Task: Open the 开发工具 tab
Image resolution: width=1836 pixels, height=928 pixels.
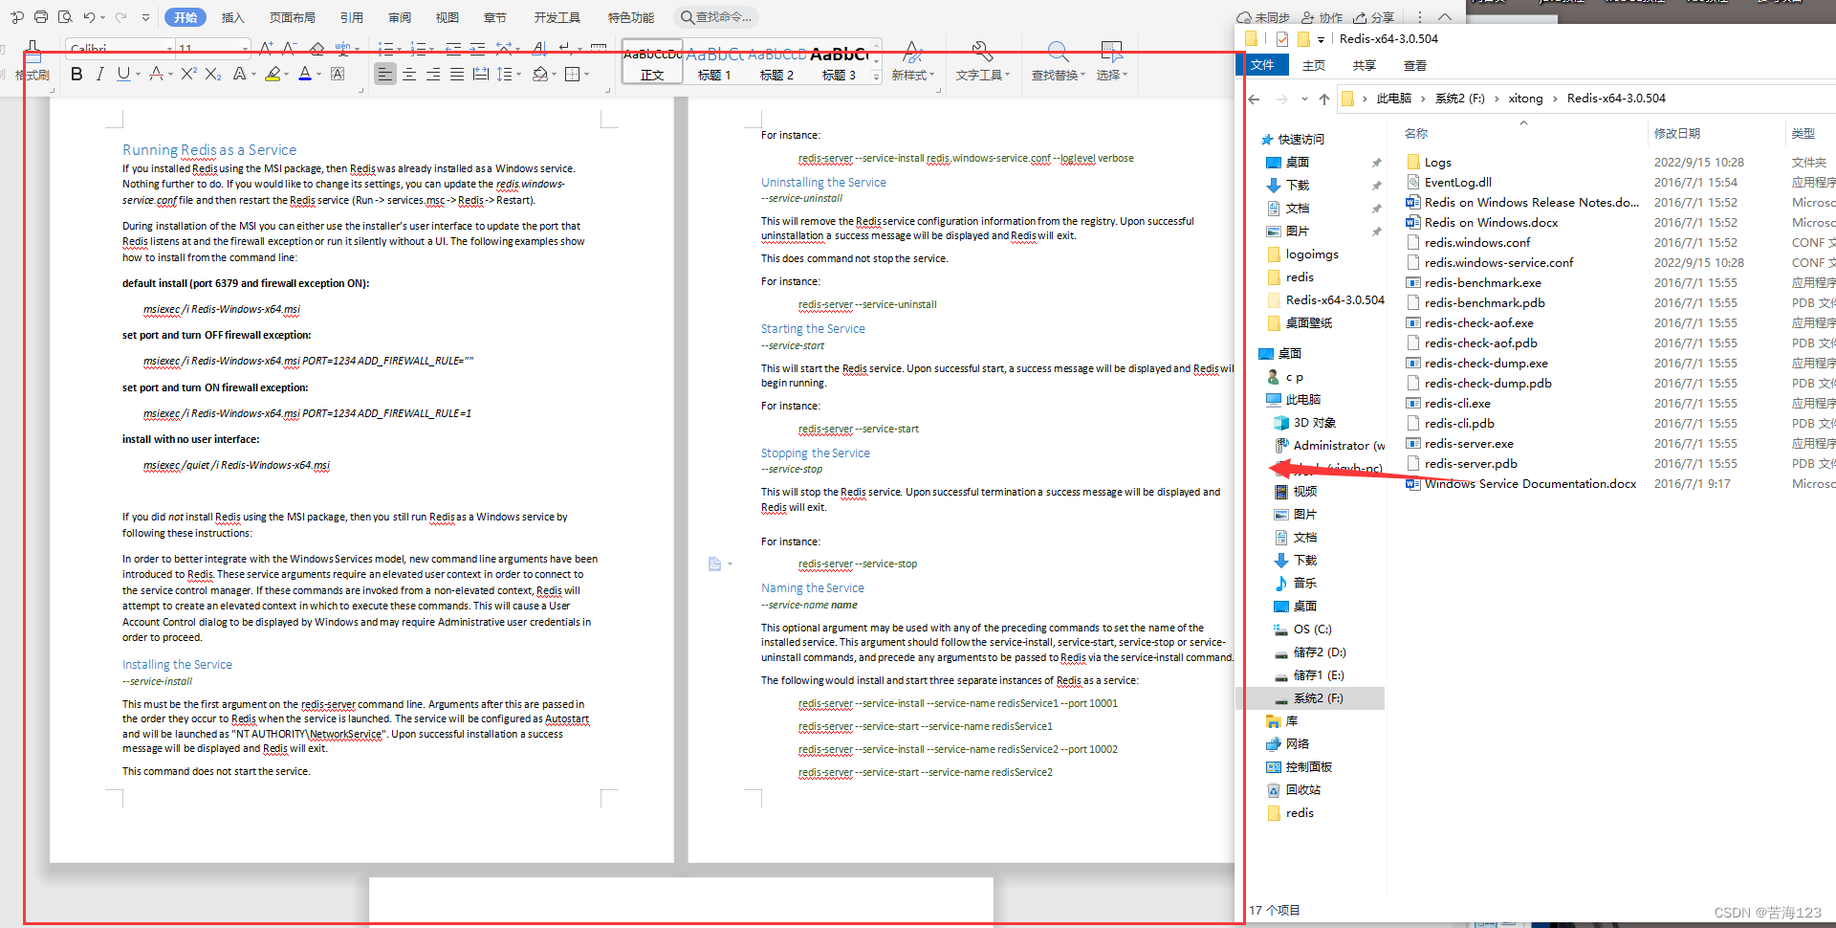Action: [x=557, y=17]
